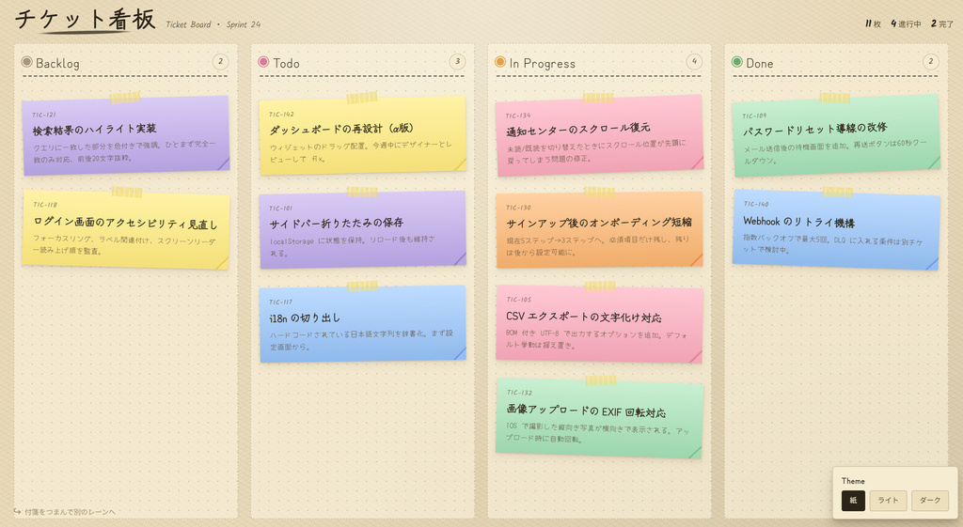
Task: Click the green Done column dot
Action: tap(737, 62)
